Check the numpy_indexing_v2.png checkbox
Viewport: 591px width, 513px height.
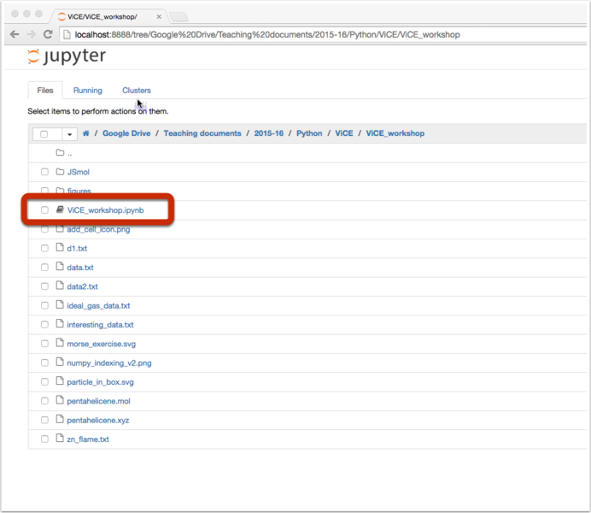(x=44, y=363)
